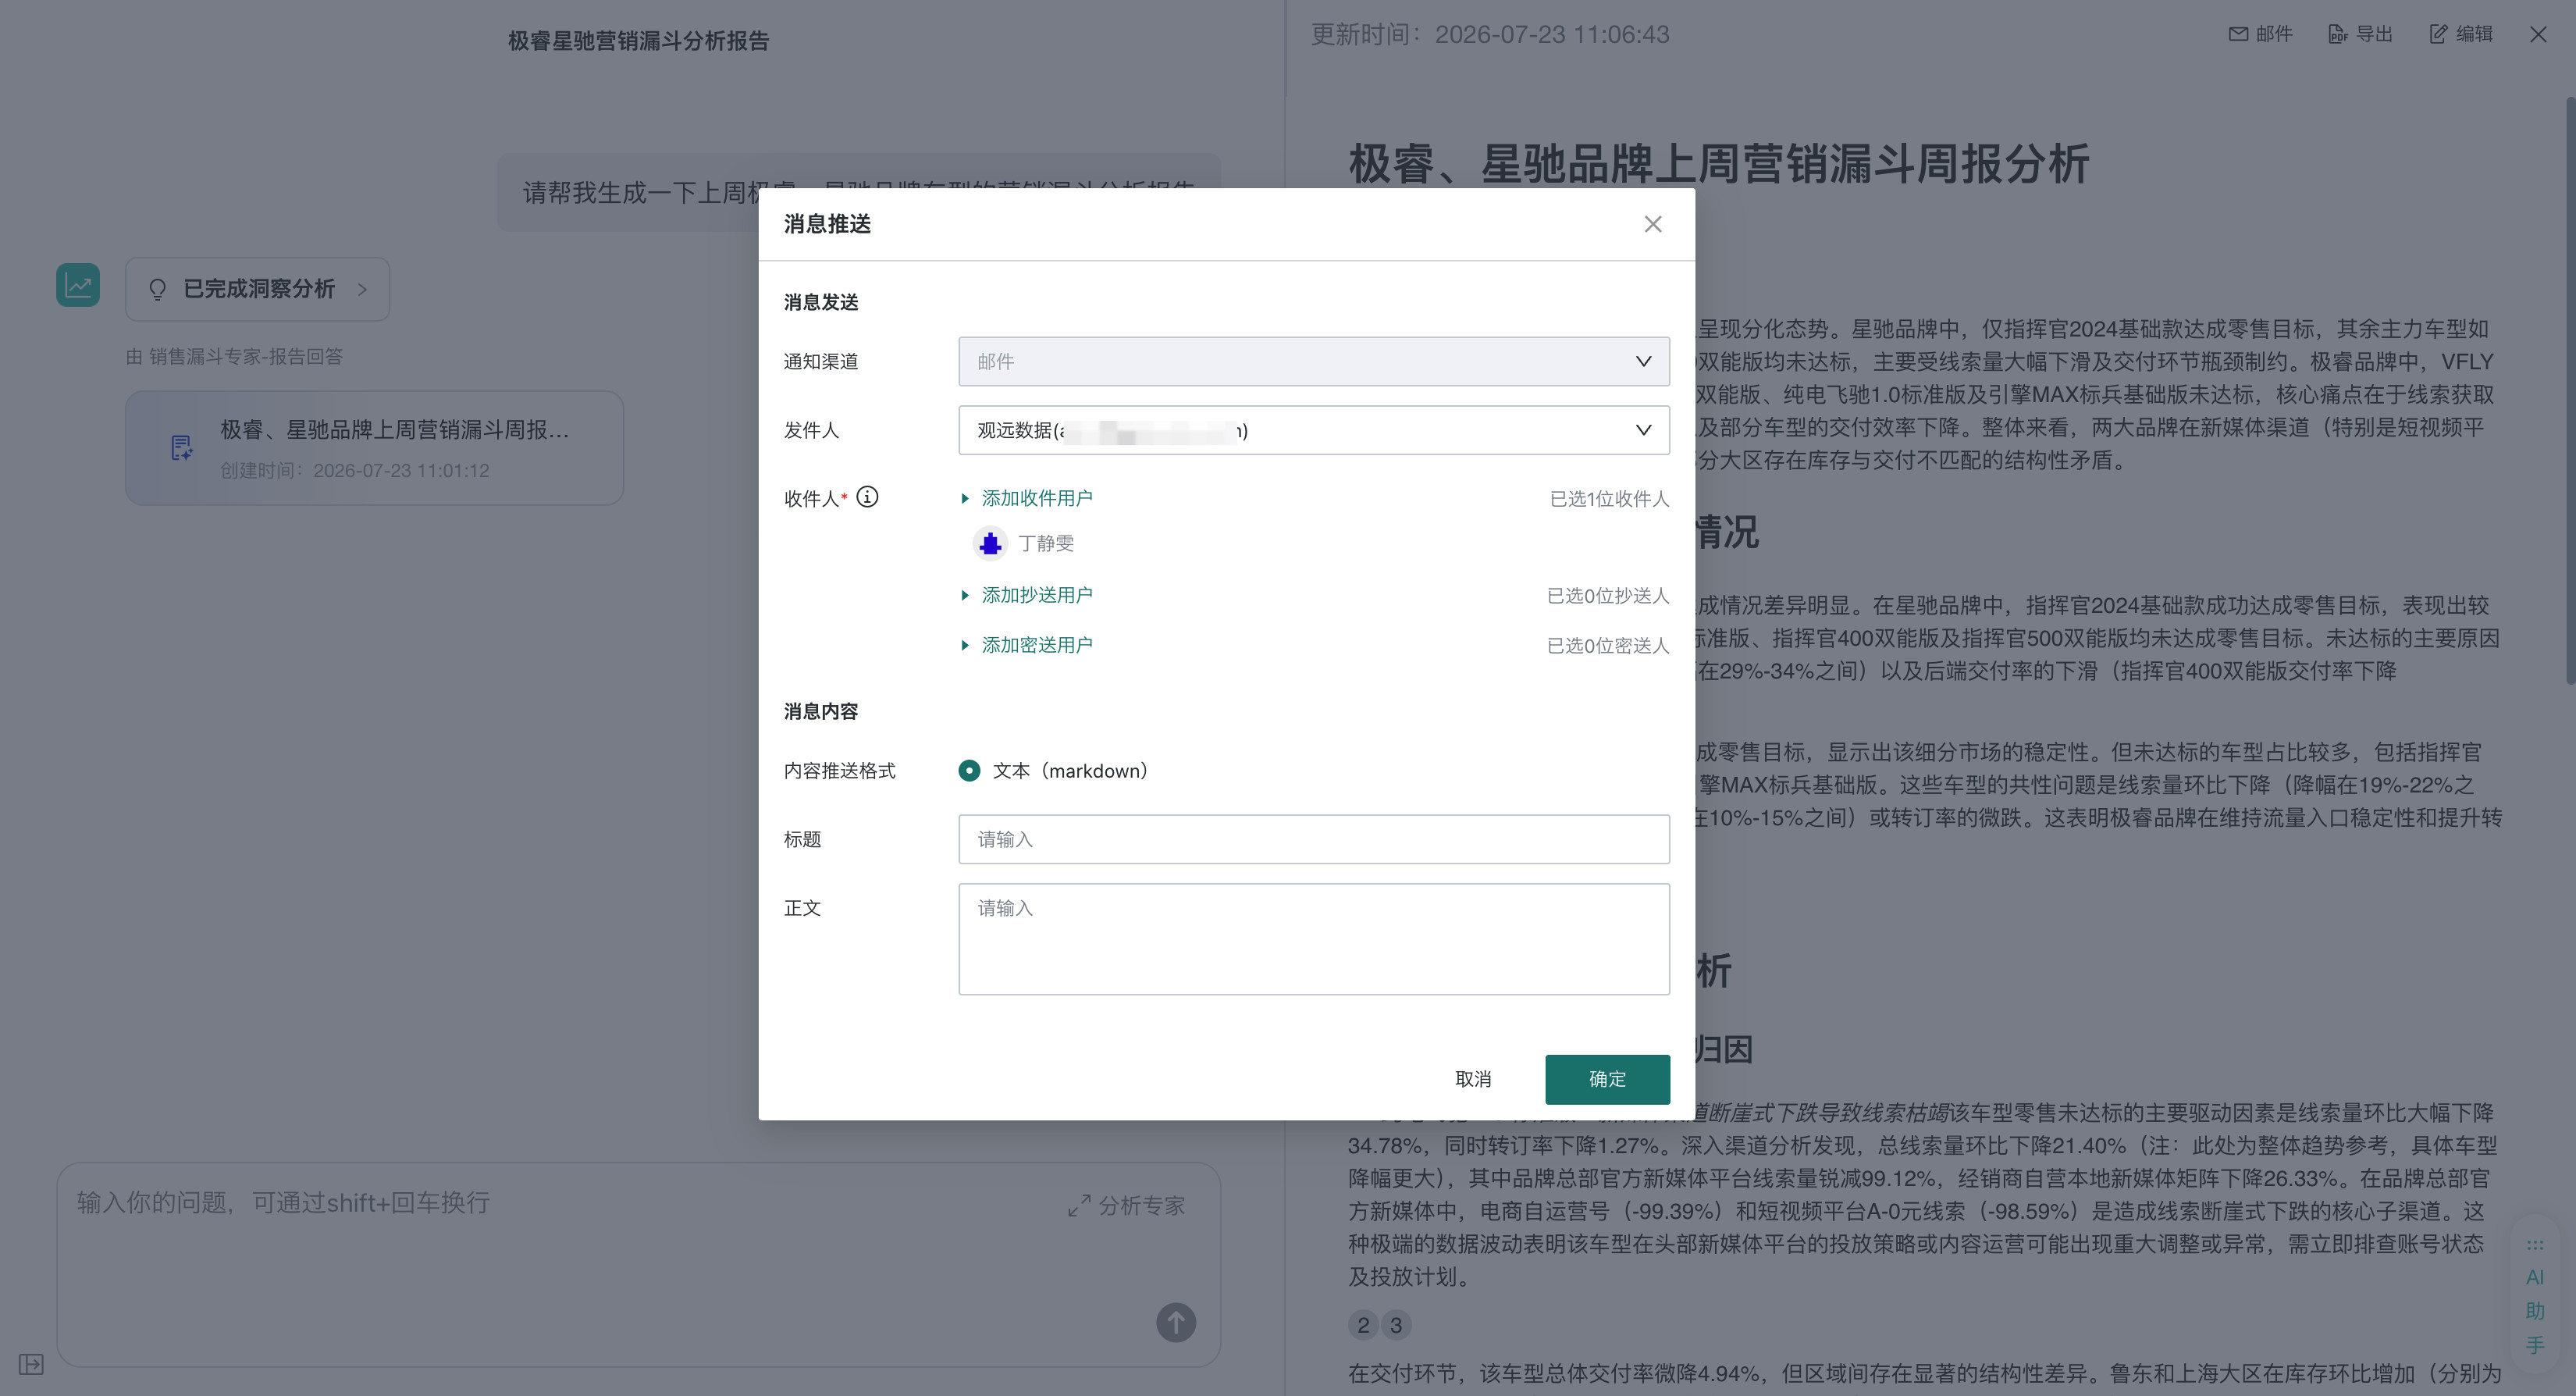Click the 导出 PDF icon
The height and width of the screenshot is (1396, 2576).
point(2337,34)
